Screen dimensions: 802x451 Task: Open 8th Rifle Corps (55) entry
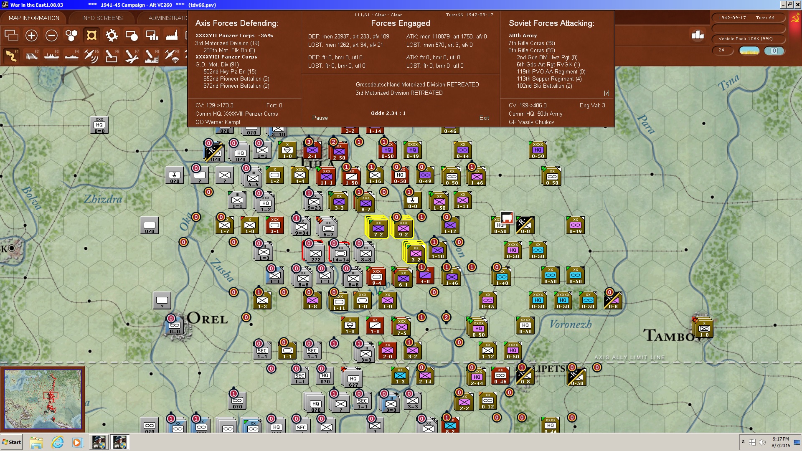click(x=531, y=50)
